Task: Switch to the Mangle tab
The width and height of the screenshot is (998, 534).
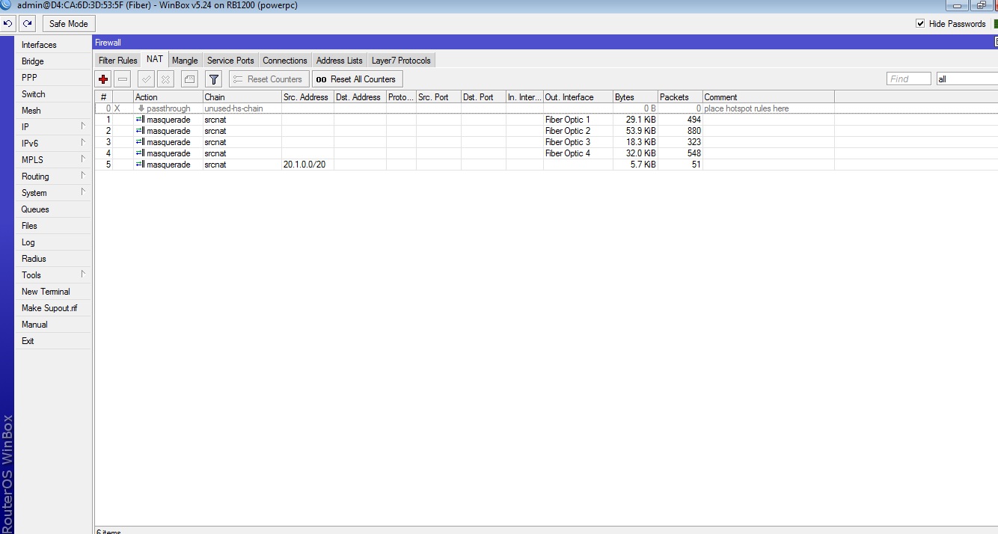Action: pos(185,61)
